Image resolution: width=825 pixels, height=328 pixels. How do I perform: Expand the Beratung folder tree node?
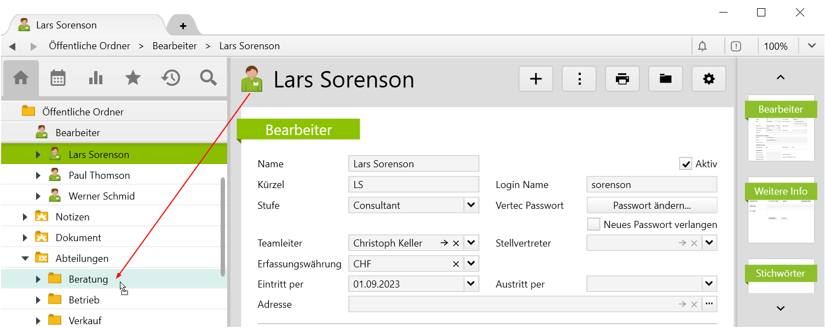coord(38,279)
